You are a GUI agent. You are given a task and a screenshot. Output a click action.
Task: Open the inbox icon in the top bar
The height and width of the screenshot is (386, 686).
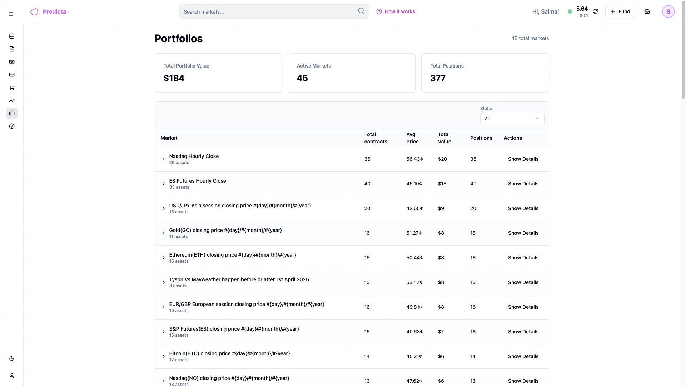(647, 11)
